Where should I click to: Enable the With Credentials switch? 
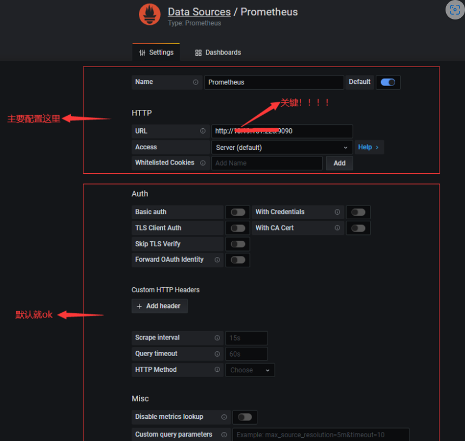pos(358,212)
